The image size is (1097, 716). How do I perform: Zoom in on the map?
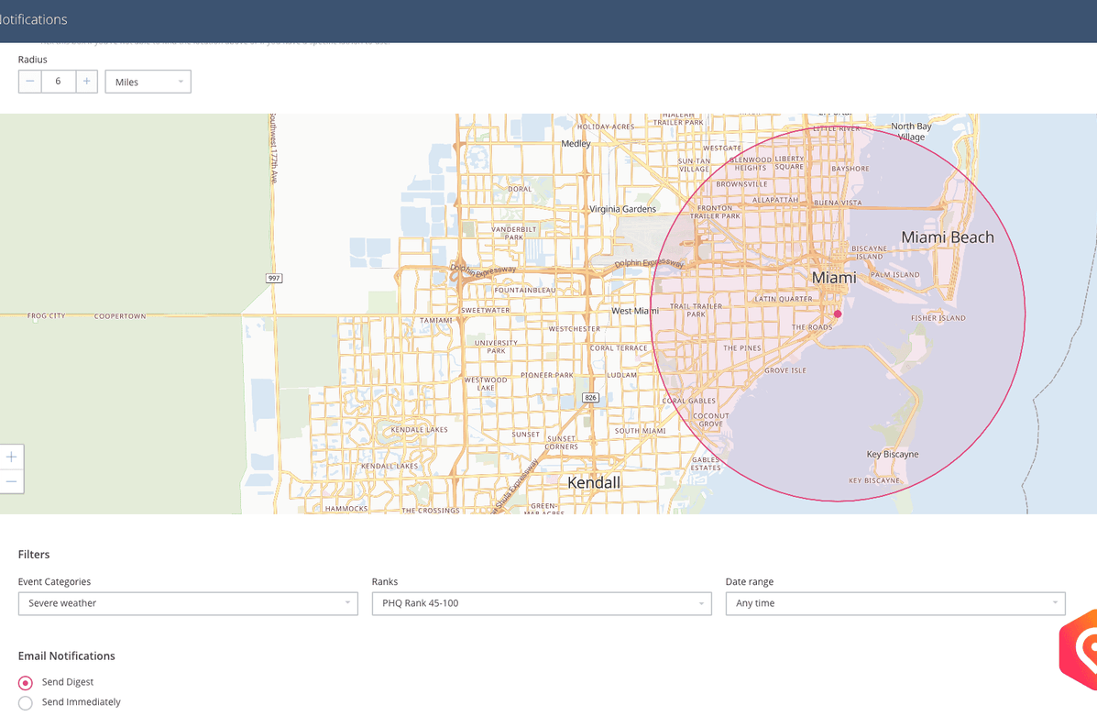[x=11, y=457]
